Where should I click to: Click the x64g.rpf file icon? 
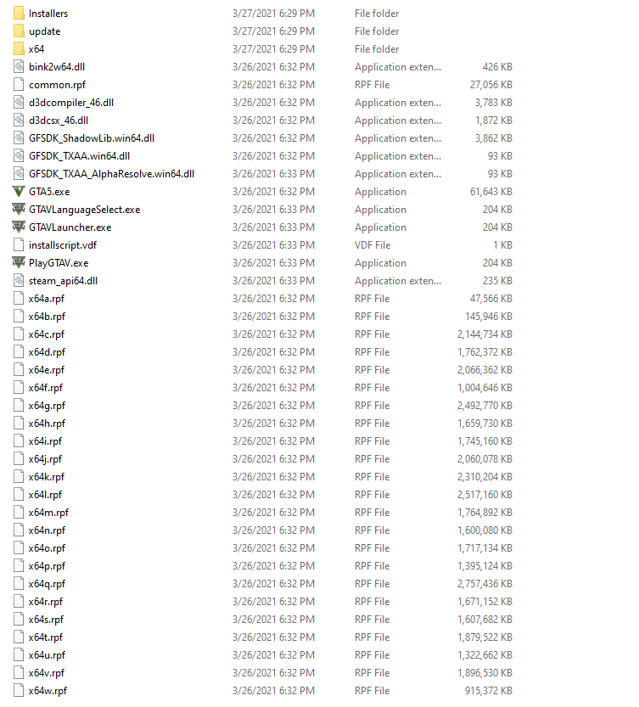point(19,405)
